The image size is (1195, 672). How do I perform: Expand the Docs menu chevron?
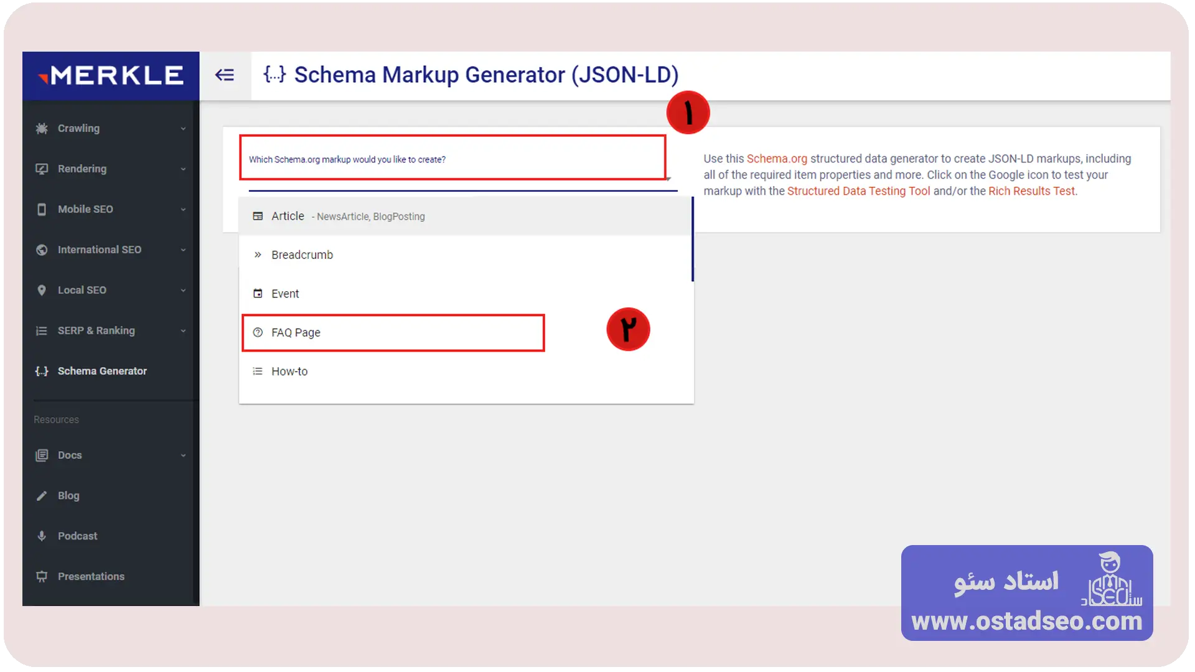183,455
